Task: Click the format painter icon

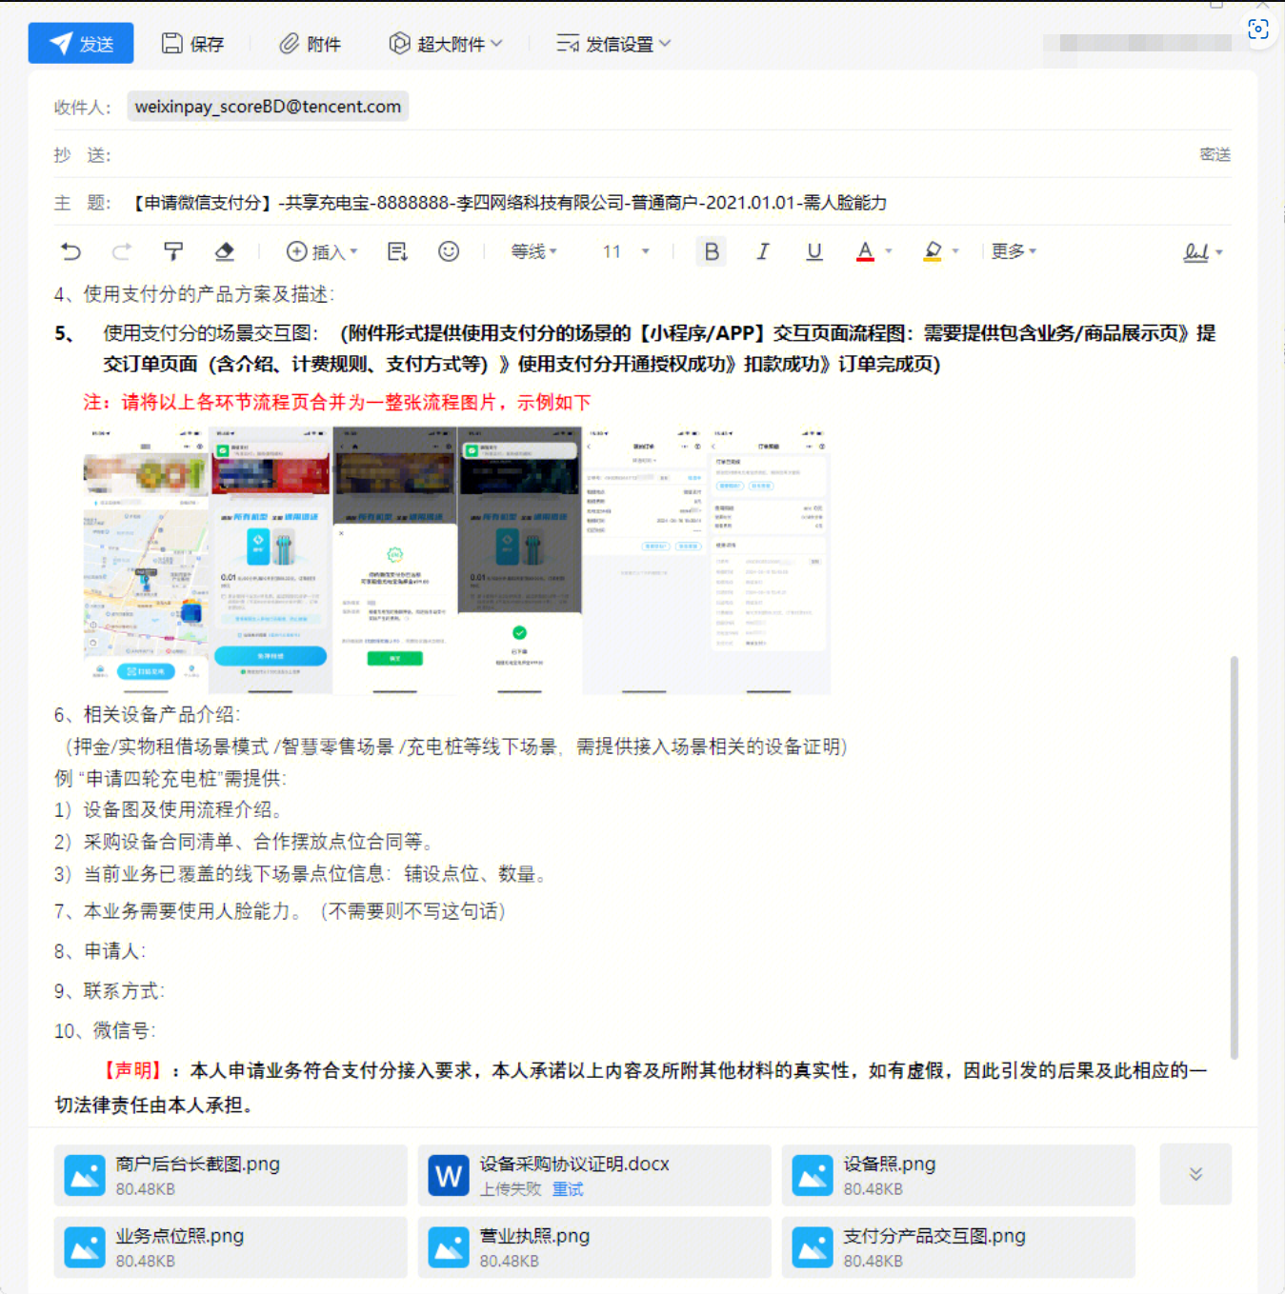Action: coord(173,251)
